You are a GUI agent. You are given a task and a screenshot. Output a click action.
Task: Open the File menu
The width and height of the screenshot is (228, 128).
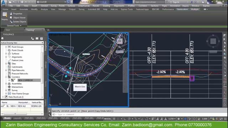click(x=11, y=6)
